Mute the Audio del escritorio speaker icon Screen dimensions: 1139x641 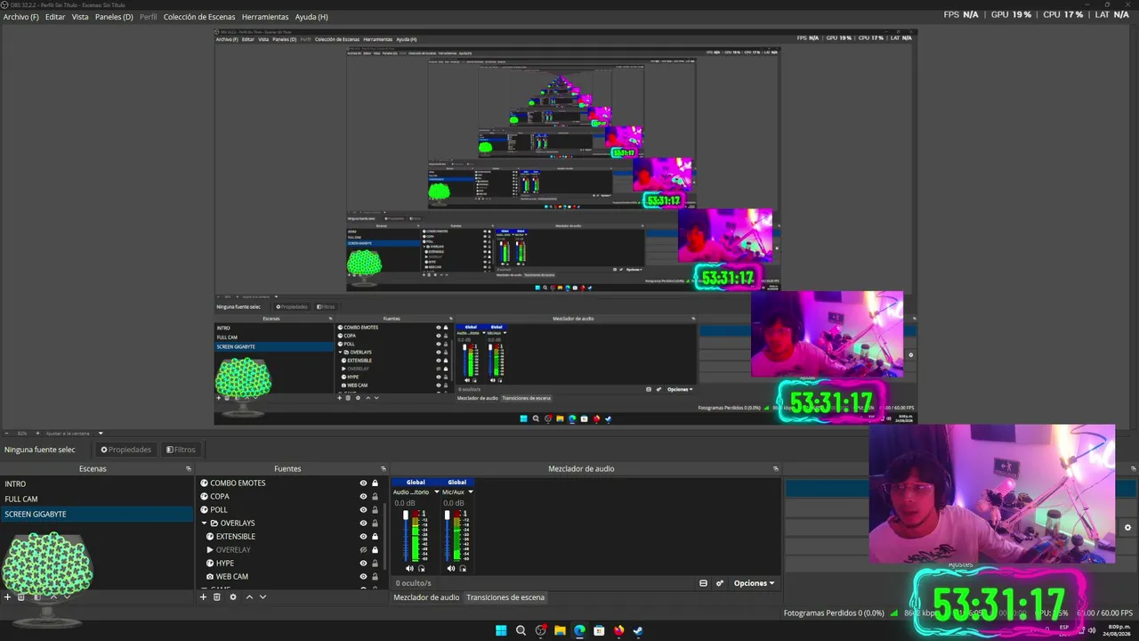coord(409,568)
